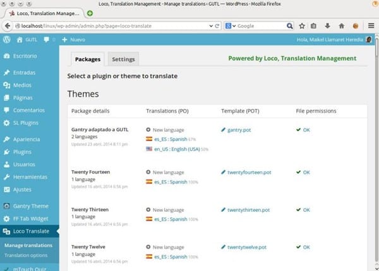This screenshot has width=379, height=271.
Task: Reload the page using the refresh icon
Action: pos(217,26)
